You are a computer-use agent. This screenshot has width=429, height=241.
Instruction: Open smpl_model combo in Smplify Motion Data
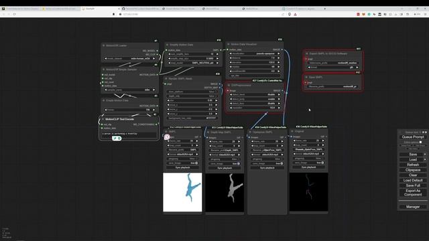pyautogui.click(x=193, y=63)
